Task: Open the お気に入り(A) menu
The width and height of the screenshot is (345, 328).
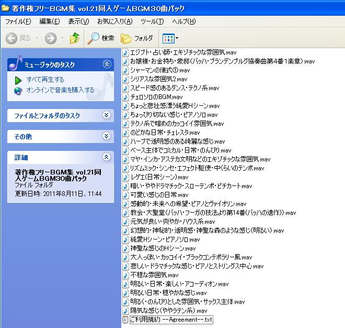Action: [x=114, y=21]
